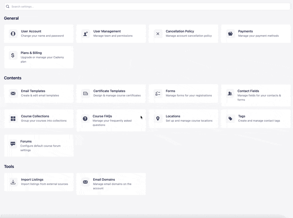Open the Plans & Billing settings card
This screenshot has height=218, width=293.
pos(38,57)
